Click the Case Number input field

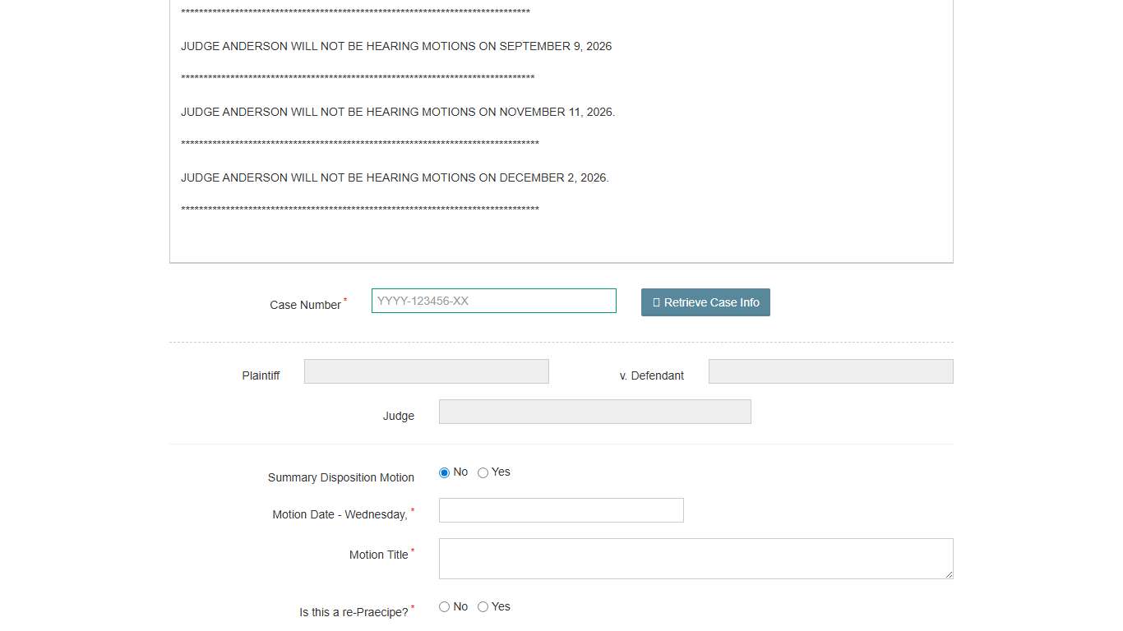point(493,301)
